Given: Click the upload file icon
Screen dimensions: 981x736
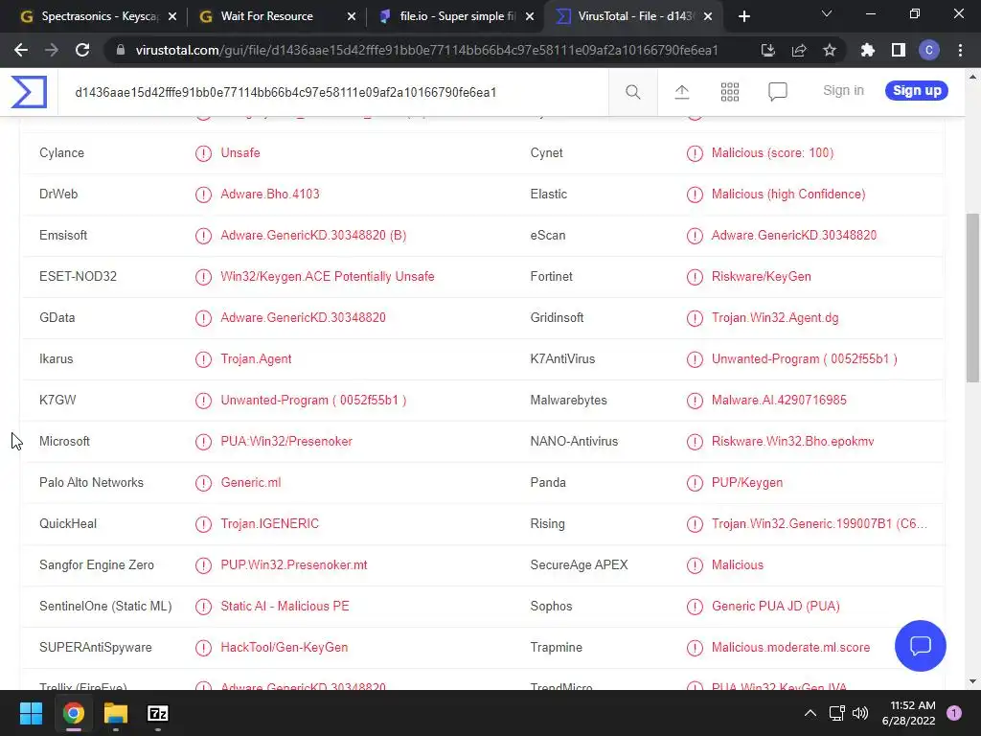Looking at the screenshot, I should point(681,92).
